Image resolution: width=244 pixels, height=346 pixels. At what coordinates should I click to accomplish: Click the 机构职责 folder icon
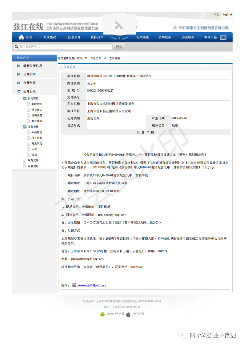tap(25, 98)
